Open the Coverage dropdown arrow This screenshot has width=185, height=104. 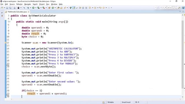[41, 8]
